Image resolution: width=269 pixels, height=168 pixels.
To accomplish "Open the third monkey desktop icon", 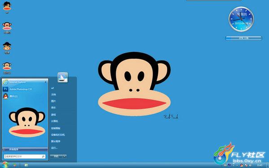I will coord(7,48).
